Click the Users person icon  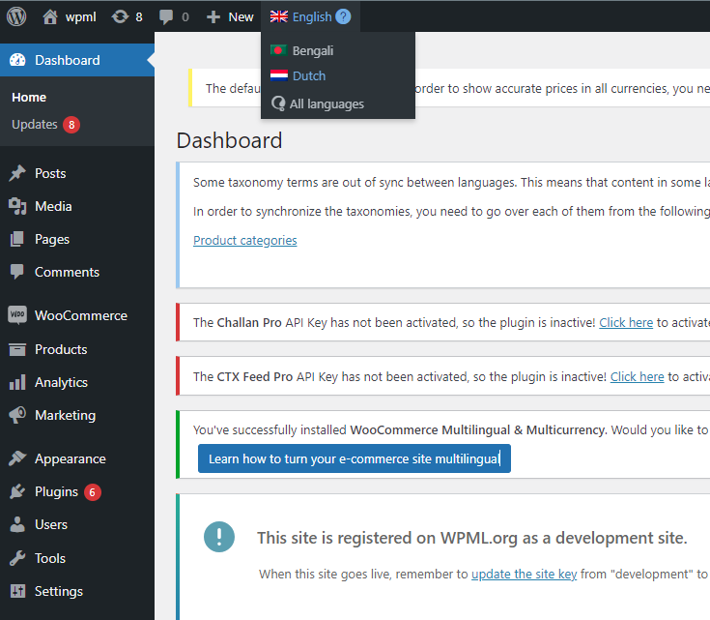17,524
